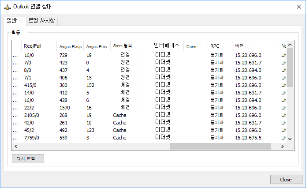Select the row with Req/Fail 7/1
This screenshot has height=188, width=306.
(x=149, y=78)
